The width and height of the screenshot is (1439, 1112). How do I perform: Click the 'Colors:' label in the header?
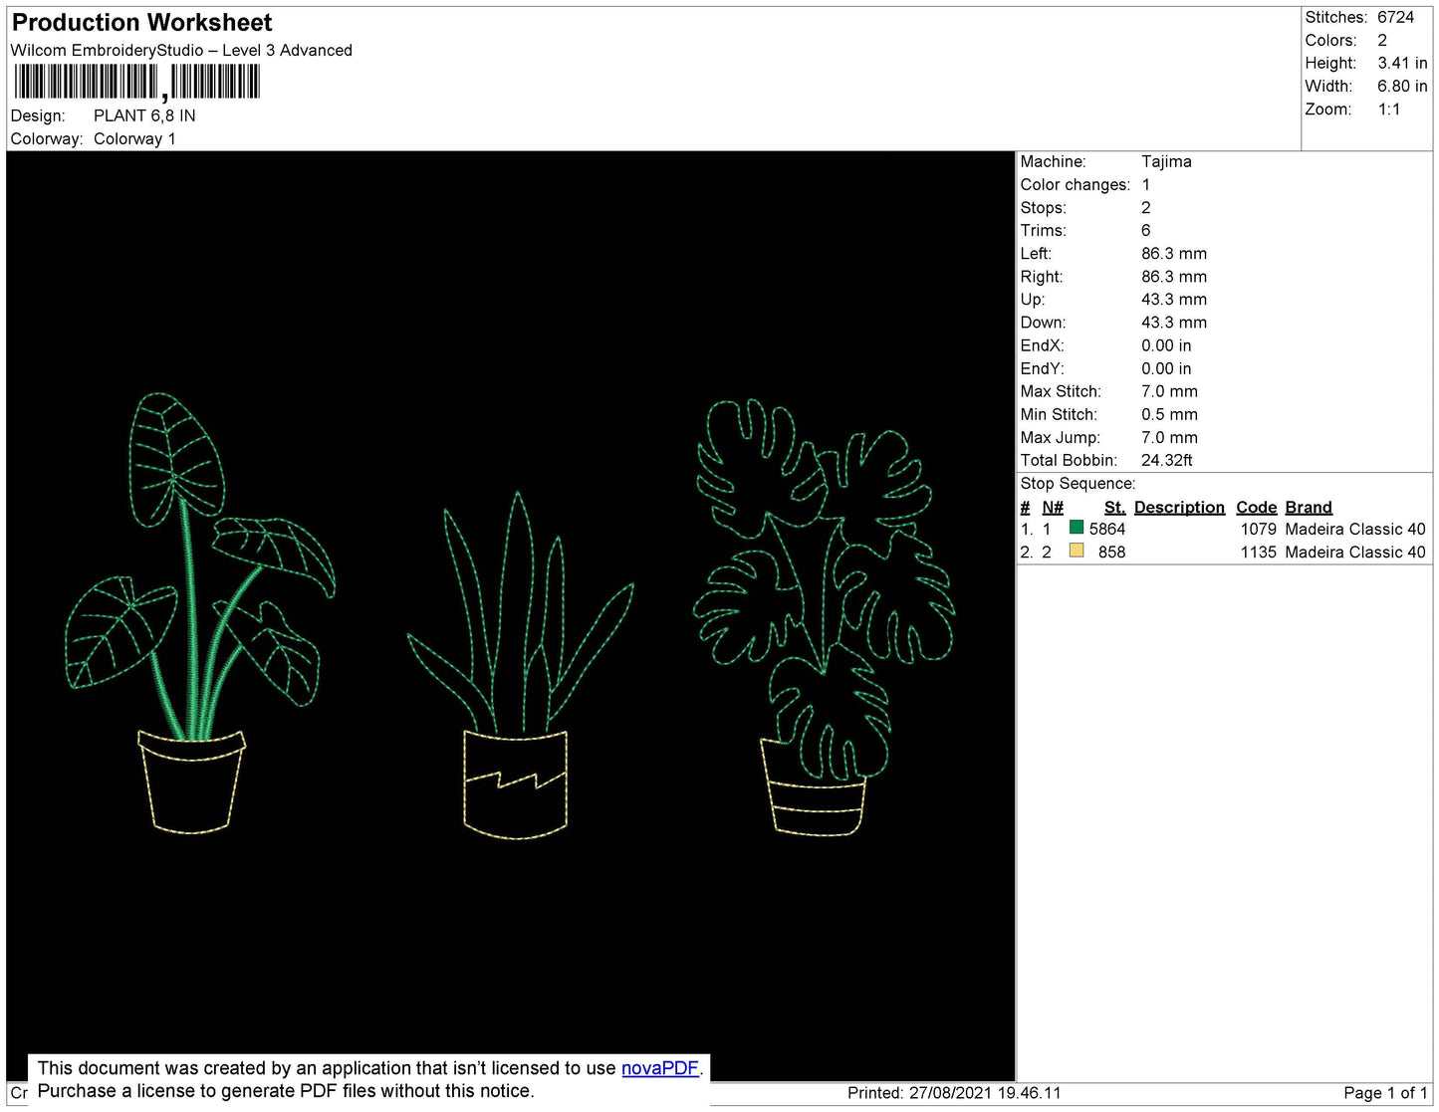(x=1330, y=40)
